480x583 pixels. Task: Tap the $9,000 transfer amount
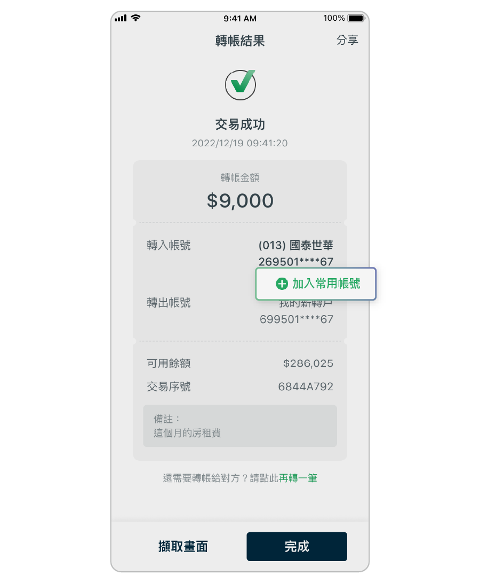click(x=240, y=201)
